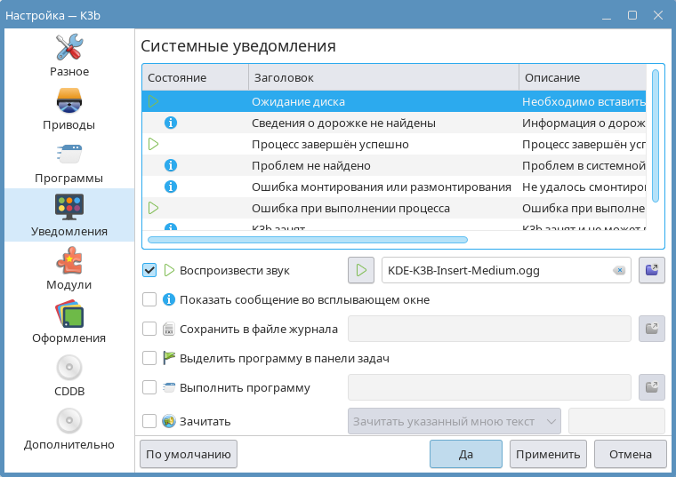Open the CDDB settings section
676x477 pixels.
coord(68,375)
